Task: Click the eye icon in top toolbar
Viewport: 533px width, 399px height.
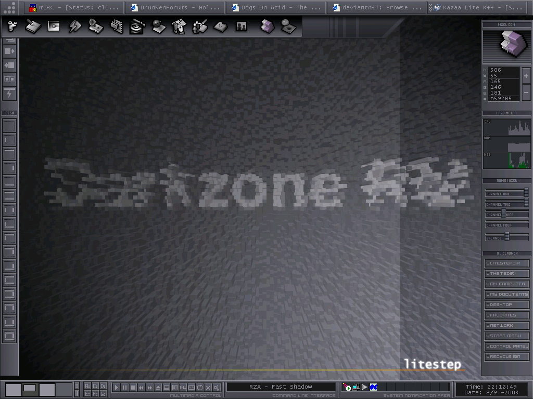Action: click(x=137, y=26)
